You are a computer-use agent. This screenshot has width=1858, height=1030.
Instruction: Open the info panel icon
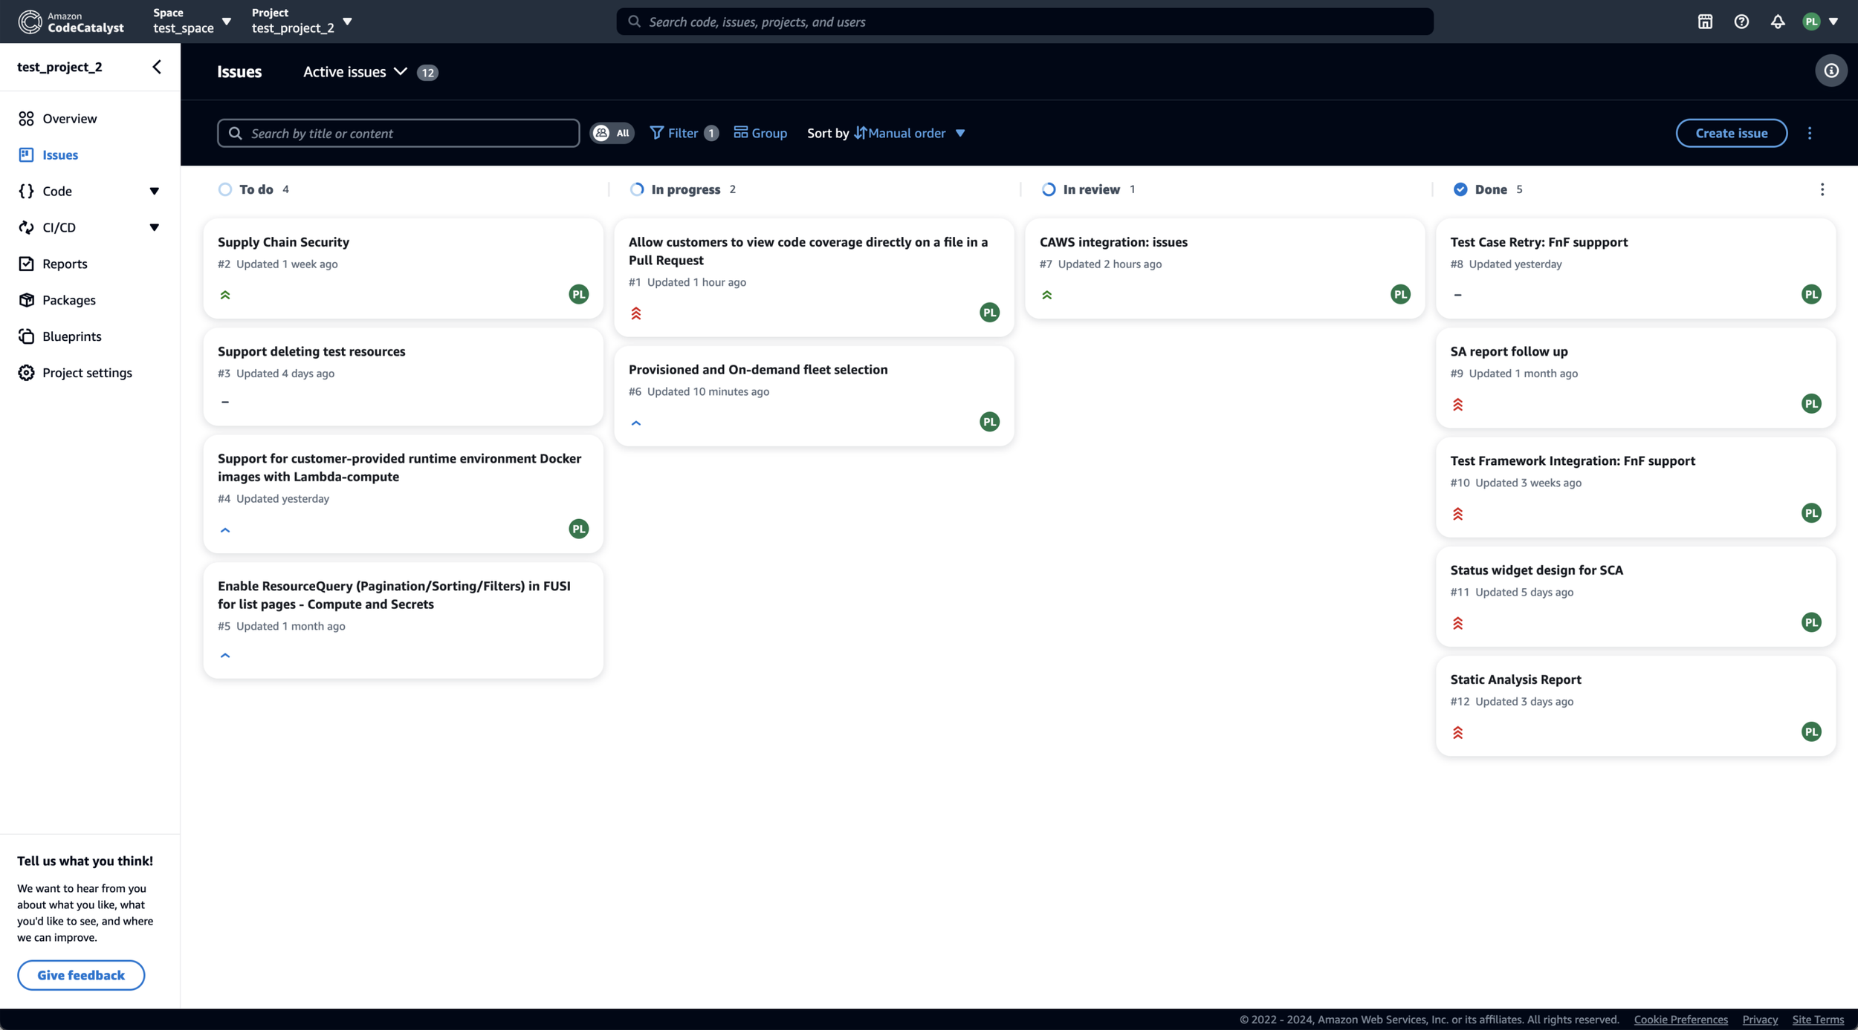(x=1831, y=71)
